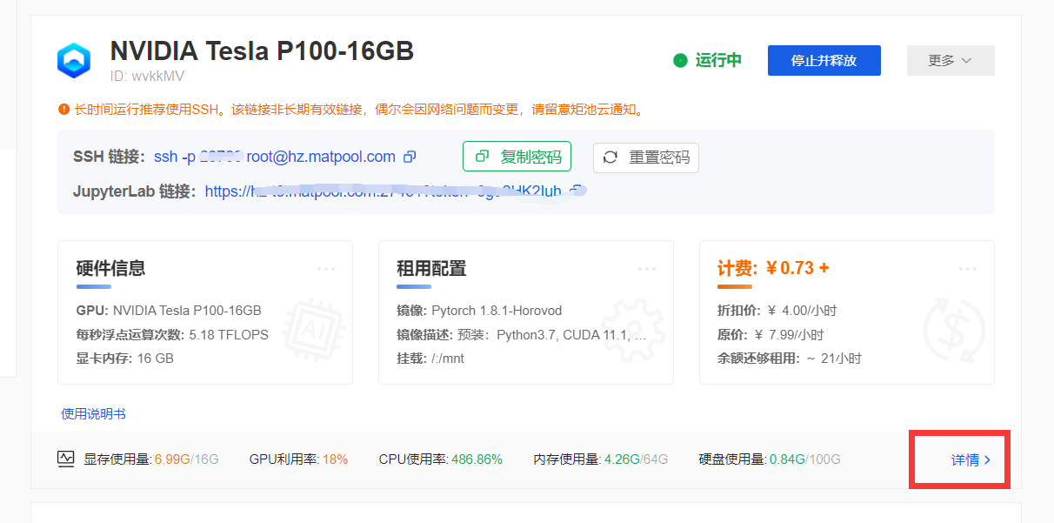Open the 硬件信息 card three-dot menu
The image size is (1054, 523).
pyautogui.click(x=326, y=269)
